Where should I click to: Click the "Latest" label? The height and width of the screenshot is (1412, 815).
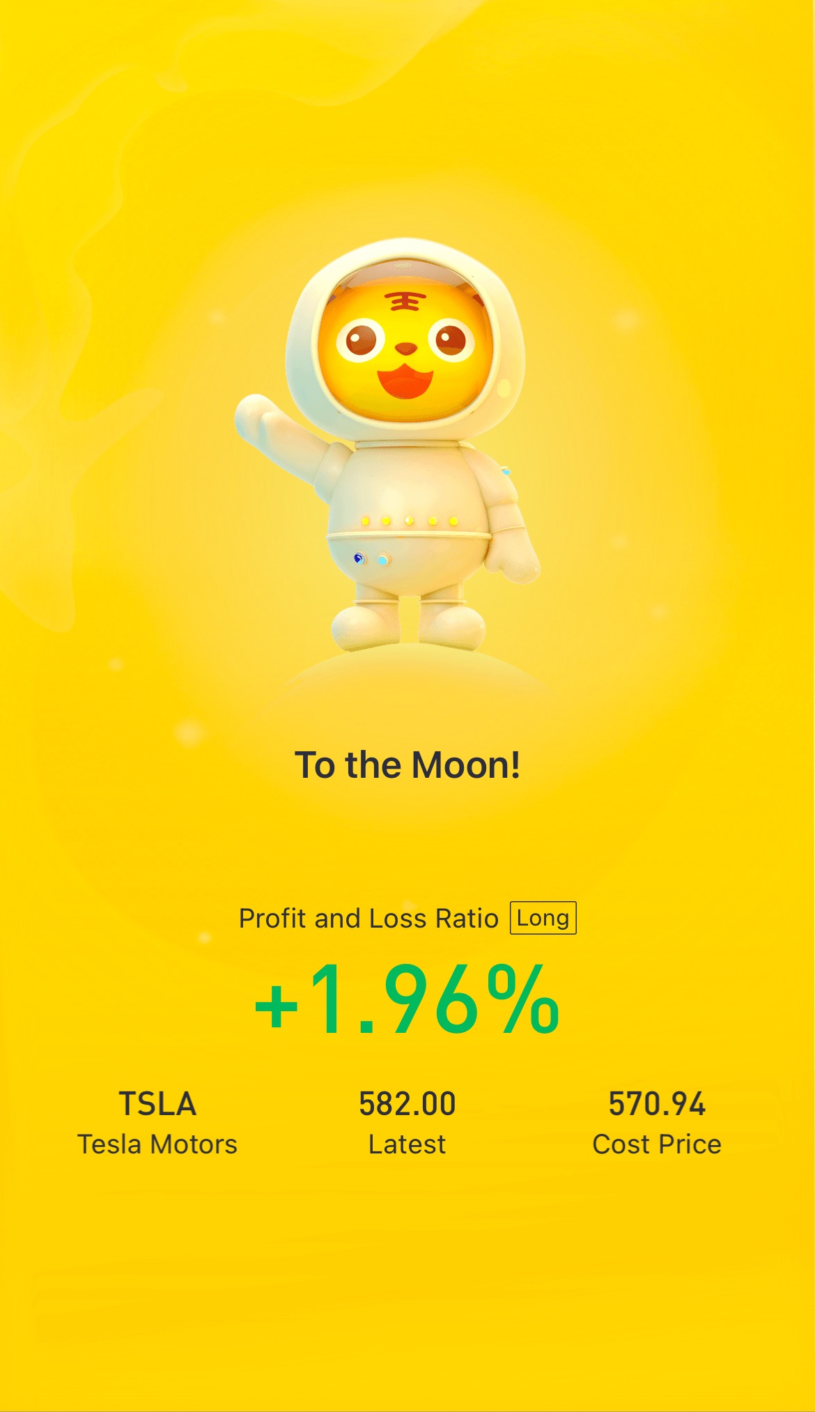[x=407, y=1144]
